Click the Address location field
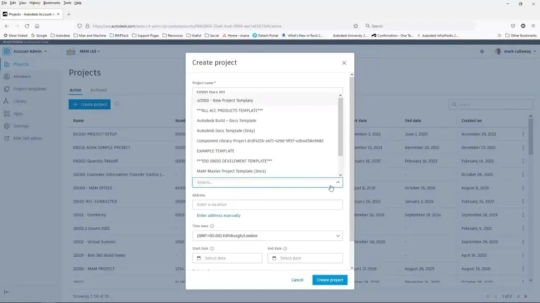 click(x=267, y=205)
